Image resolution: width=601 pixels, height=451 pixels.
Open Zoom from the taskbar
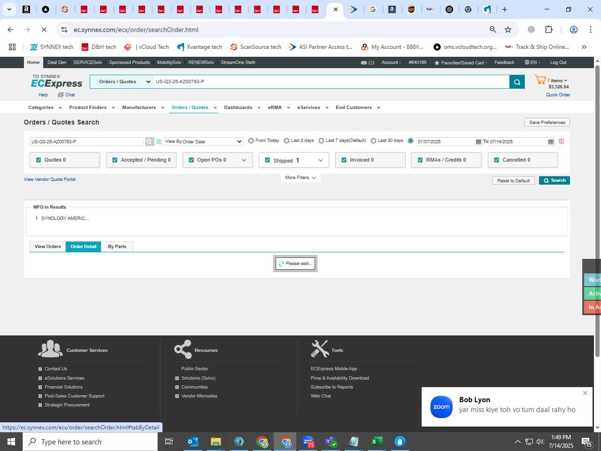click(x=308, y=442)
